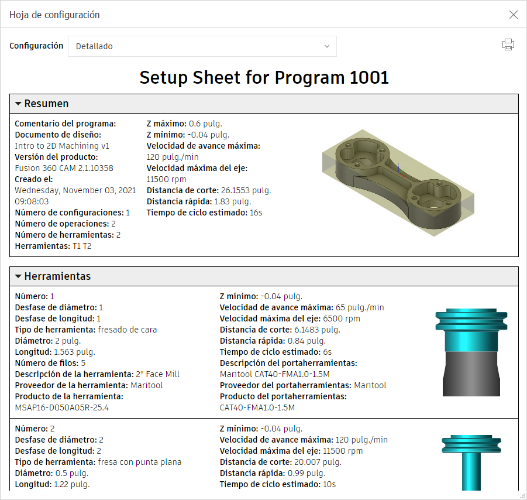Close the Hoja de configuración dialog
This screenshot has height=500, width=527.
pyautogui.click(x=513, y=15)
